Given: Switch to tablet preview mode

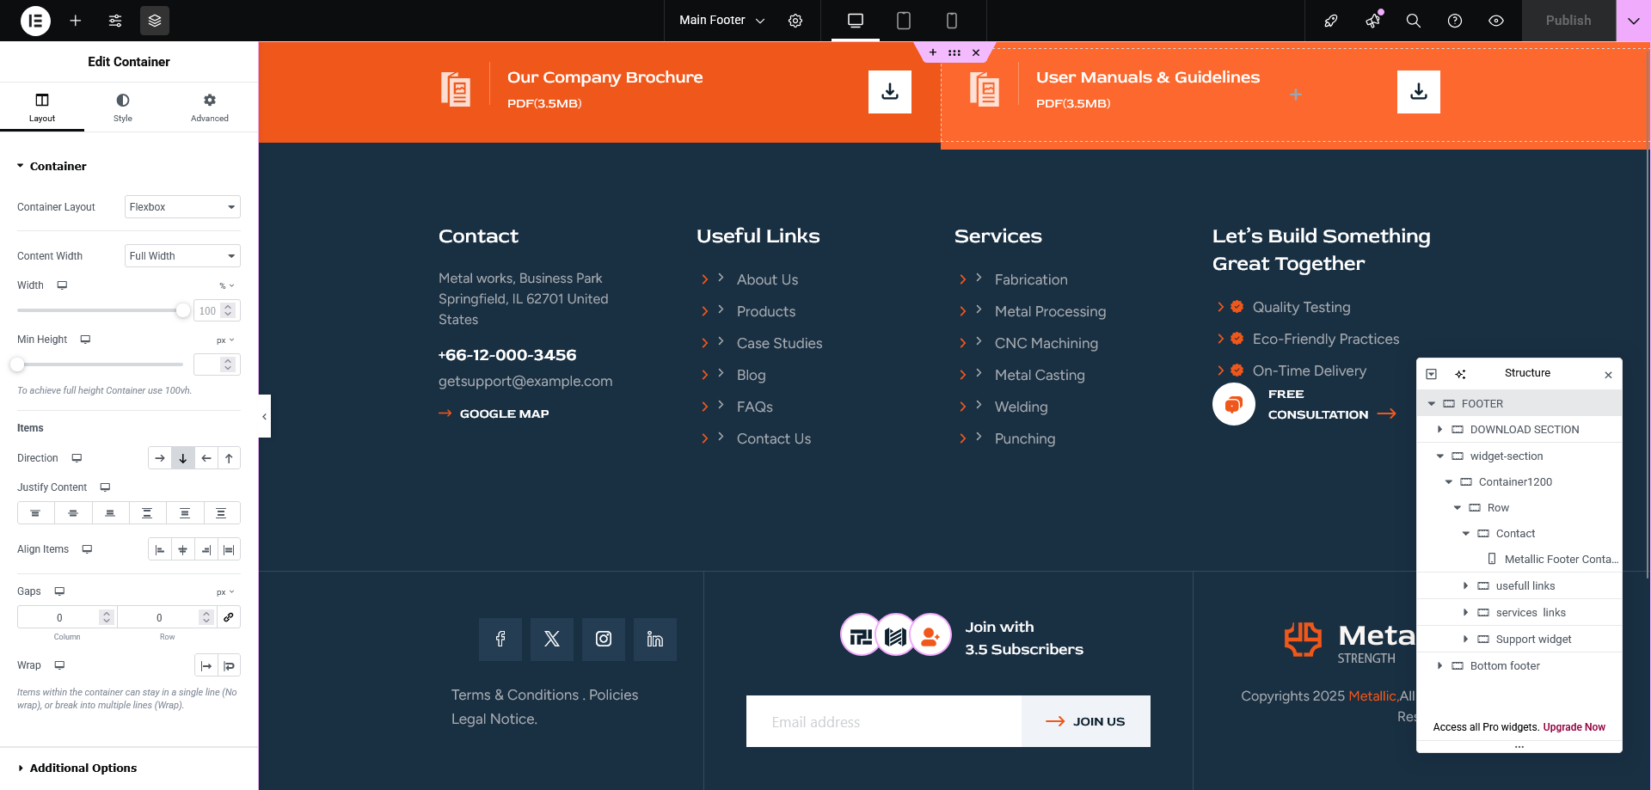Looking at the screenshot, I should click(x=904, y=21).
